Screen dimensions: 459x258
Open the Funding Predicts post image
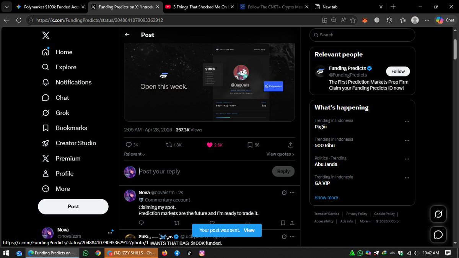click(210, 81)
